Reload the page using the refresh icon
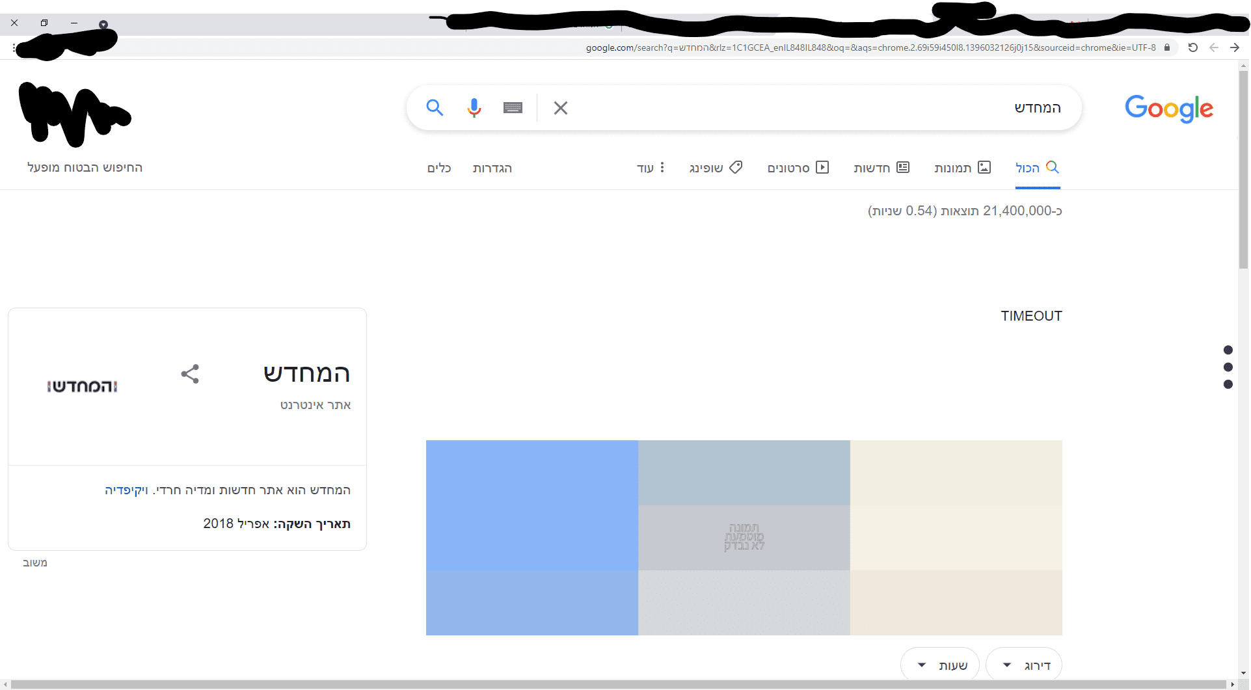Screen dimensions: 1251x690 pos(1193,47)
